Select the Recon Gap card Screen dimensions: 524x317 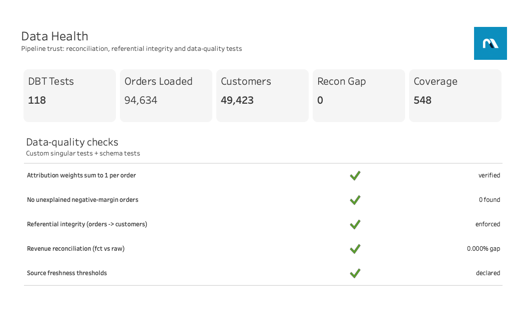pyautogui.click(x=359, y=96)
